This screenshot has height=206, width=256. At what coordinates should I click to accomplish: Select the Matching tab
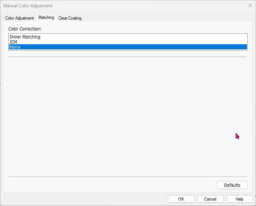point(46,17)
